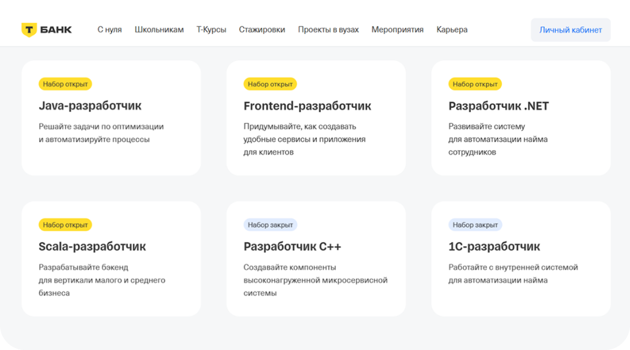The width and height of the screenshot is (630, 350).
Task: Click the "БАНК" wordmark in header
Action: click(x=56, y=30)
